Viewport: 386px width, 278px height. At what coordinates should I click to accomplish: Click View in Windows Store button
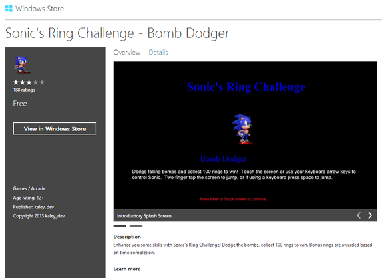click(x=55, y=128)
